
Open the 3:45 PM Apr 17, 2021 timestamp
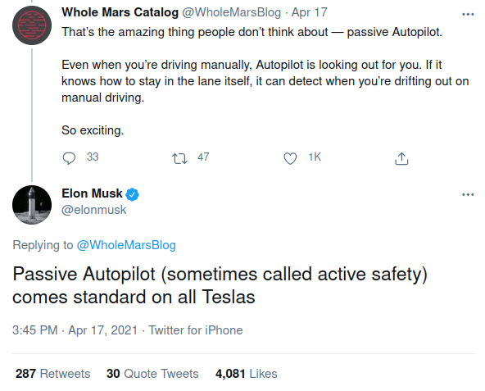point(75,330)
